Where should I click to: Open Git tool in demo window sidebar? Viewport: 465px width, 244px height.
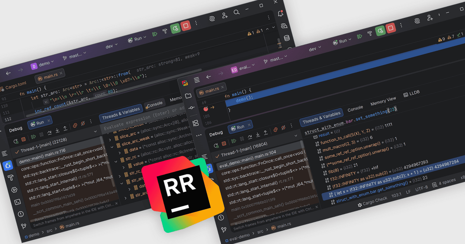24,226
